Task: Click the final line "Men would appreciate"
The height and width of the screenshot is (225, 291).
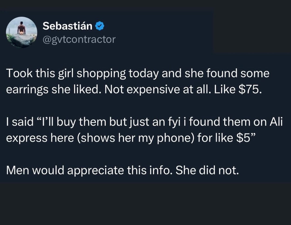Action: coord(123,170)
